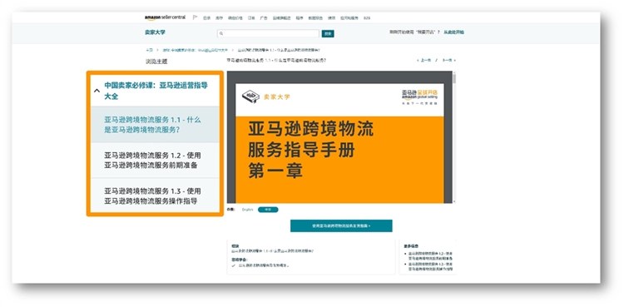Collapse the 中国卖家必修课 section chevron

click(x=97, y=91)
